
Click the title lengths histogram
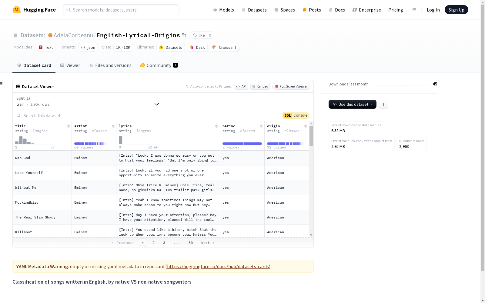tap(35, 140)
